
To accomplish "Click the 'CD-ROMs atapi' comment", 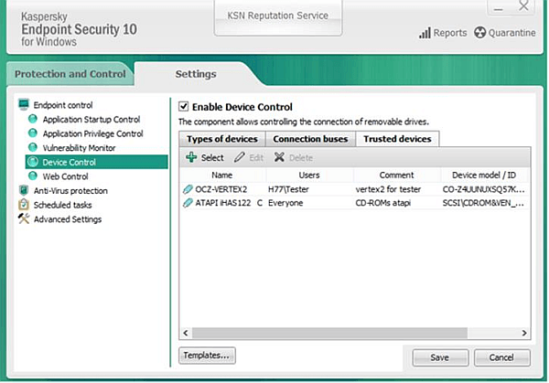I will tap(383, 203).
